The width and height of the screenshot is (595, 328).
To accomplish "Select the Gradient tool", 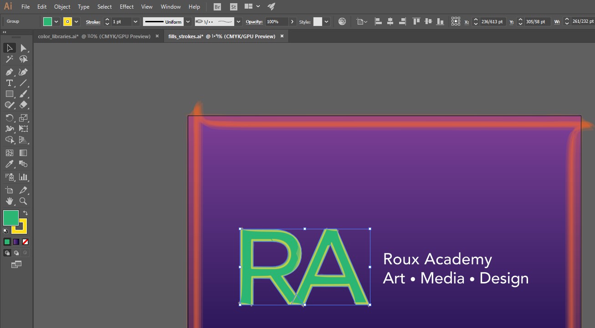I will coord(24,153).
